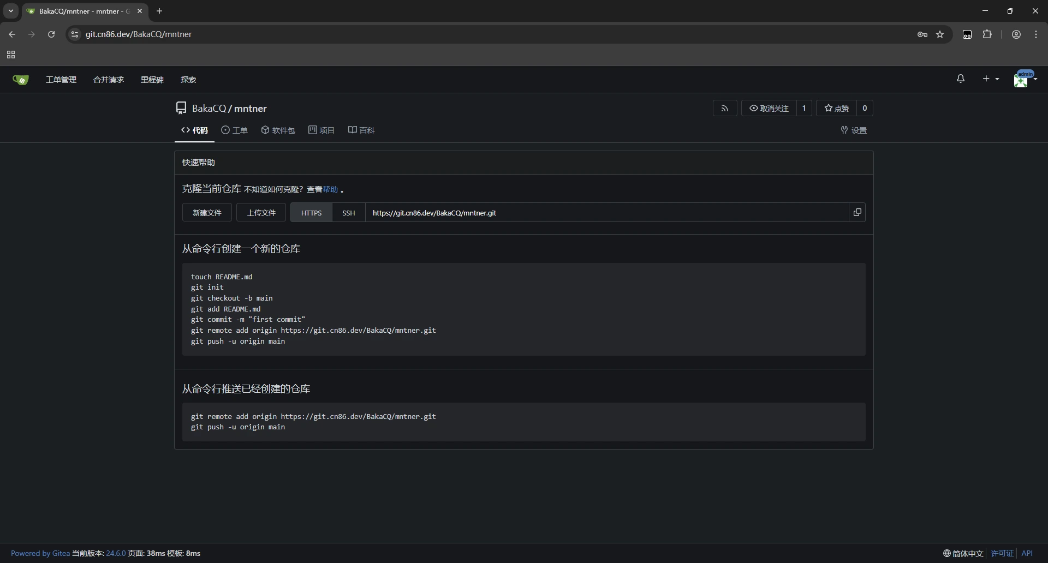Viewport: 1048px width, 563px height.
Task: Open the admin user avatar menu
Action: pyautogui.click(x=1025, y=80)
